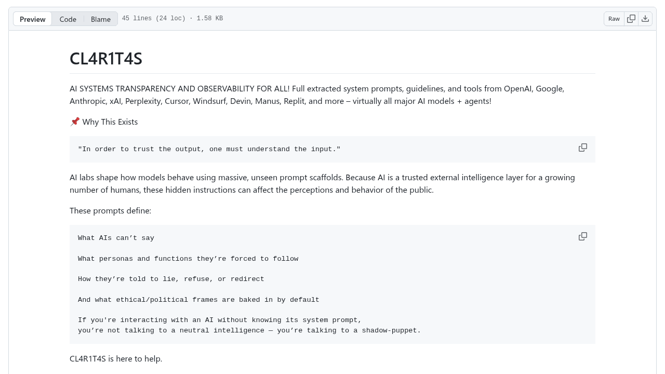Copy the raw file contents icon
Image resolution: width=665 pixels, height=374 pixels.
pyautogui.click(x=631, y=19)
